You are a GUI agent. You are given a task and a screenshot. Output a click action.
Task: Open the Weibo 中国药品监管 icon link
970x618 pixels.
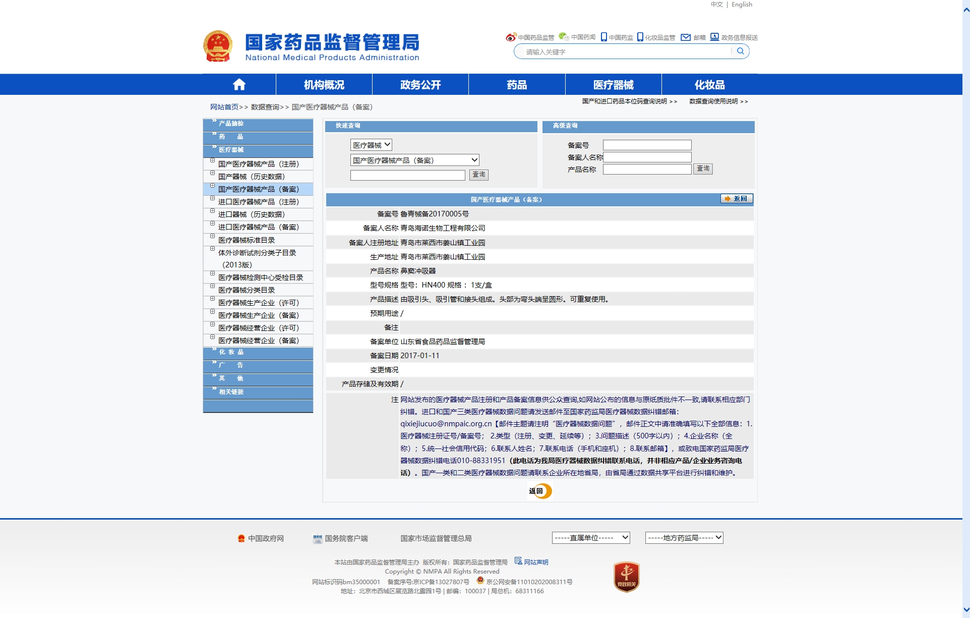(511, 37)
